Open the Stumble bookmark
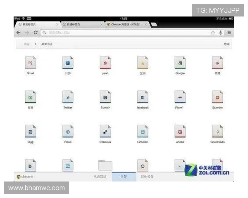 point(217,97)
